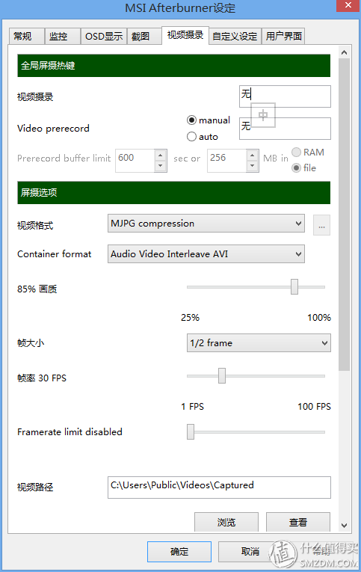Open the MJPG compression dropdown
361x572 pixels.
coord(206,224)
